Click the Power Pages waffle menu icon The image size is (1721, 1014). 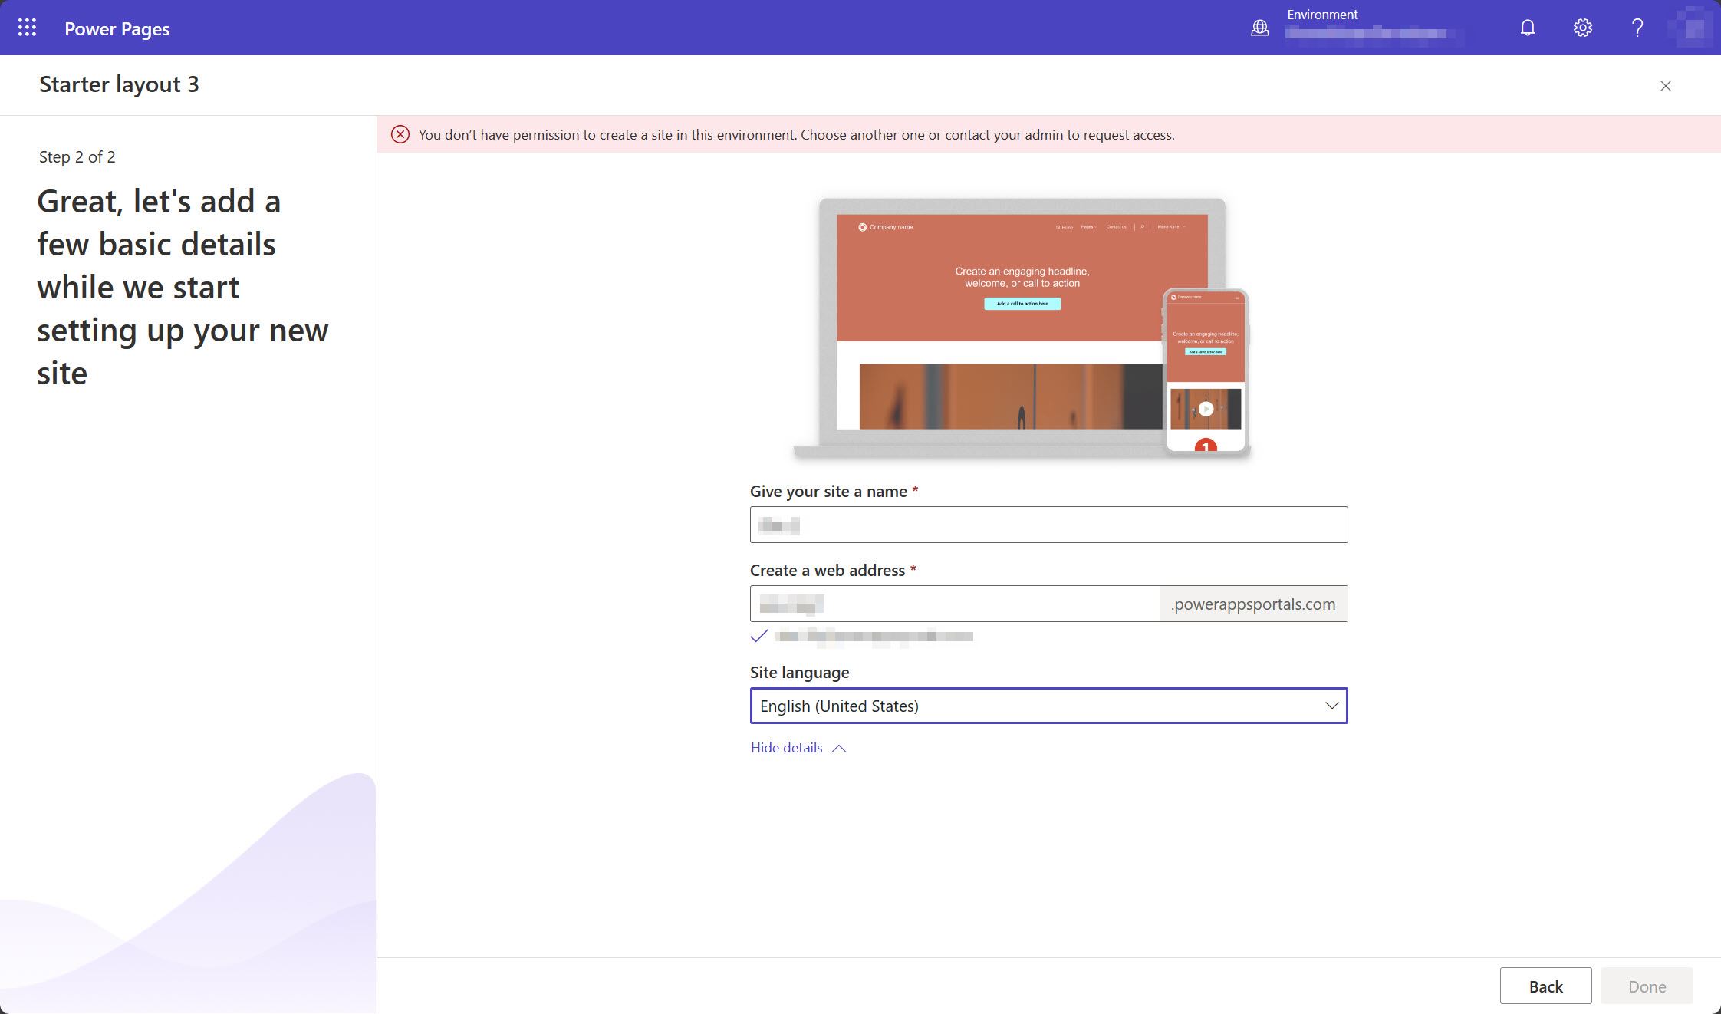[25, 28]
